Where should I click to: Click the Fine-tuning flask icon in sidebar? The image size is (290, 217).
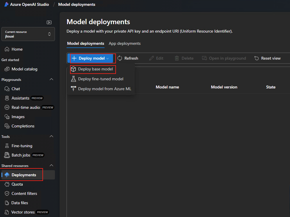click(x=7, y=146)
